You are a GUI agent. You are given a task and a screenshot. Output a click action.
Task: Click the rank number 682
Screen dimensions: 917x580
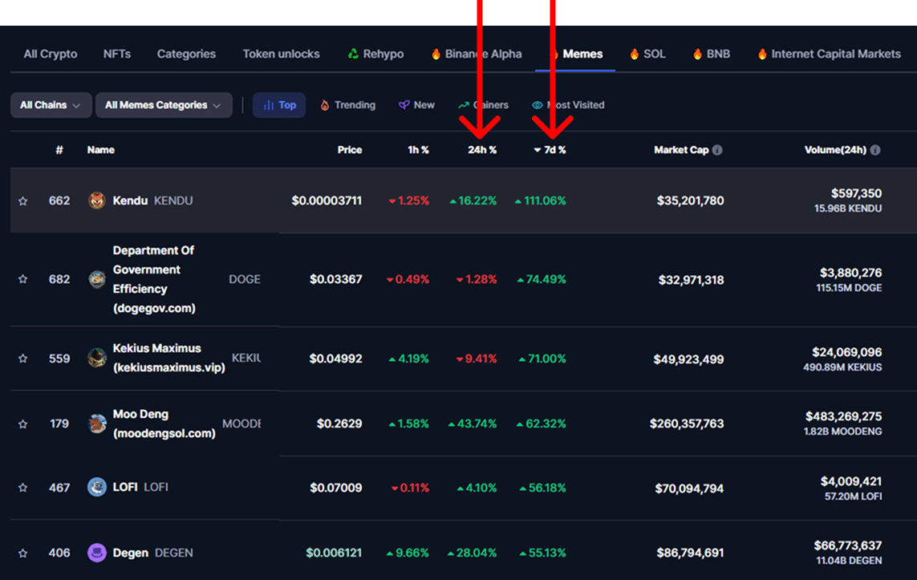(59, 279)
